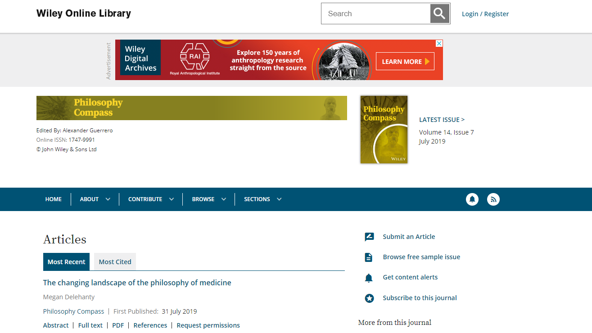Open article The changing landscape of the philosophy of medicine

pyautogui.click(x=137, y=283)
